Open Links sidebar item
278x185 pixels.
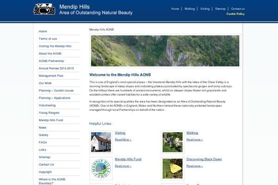click(x=42, y=150)
